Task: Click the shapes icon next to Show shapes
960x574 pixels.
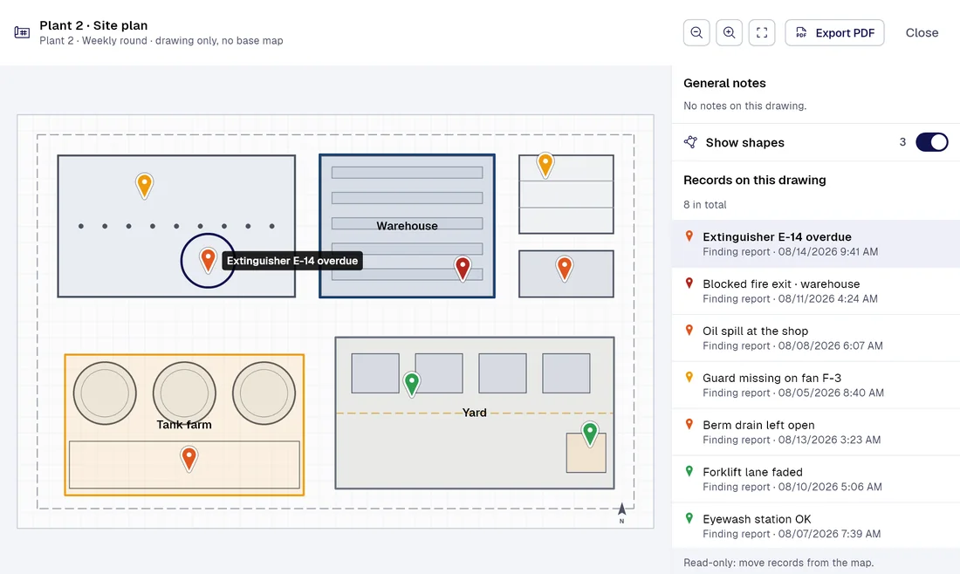Action: (x=690, y=142)
